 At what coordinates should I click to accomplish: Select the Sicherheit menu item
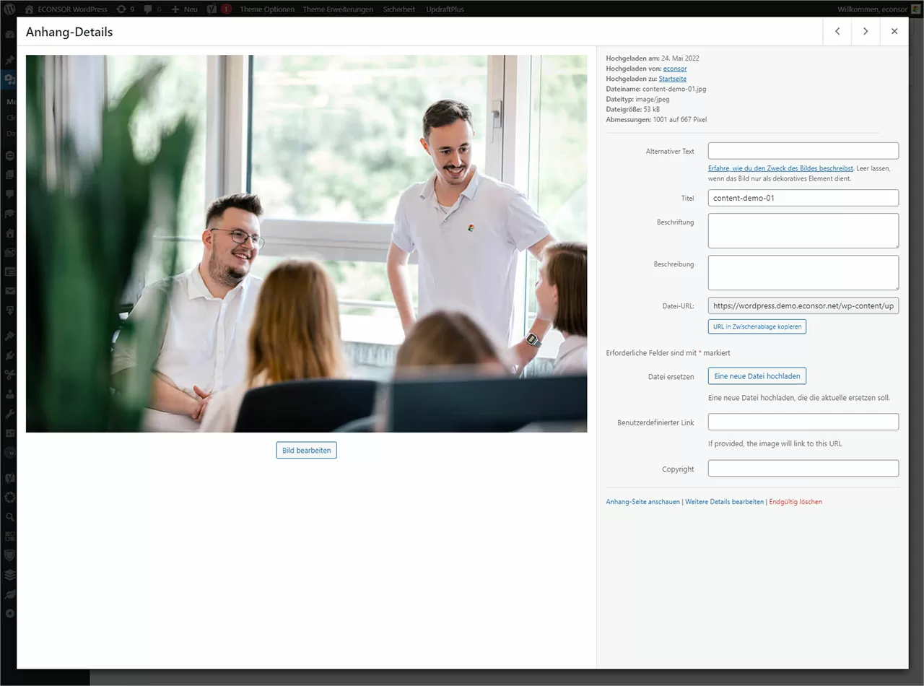pos(398,9)
